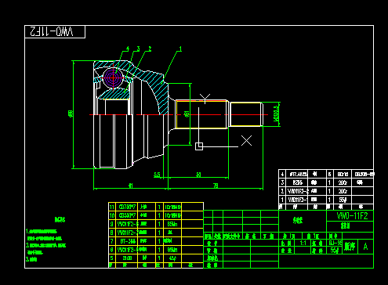Pick the overall height dimension text at left
Image resolution: width=388 pixels, height=285 pixels.
coord(71,114)
